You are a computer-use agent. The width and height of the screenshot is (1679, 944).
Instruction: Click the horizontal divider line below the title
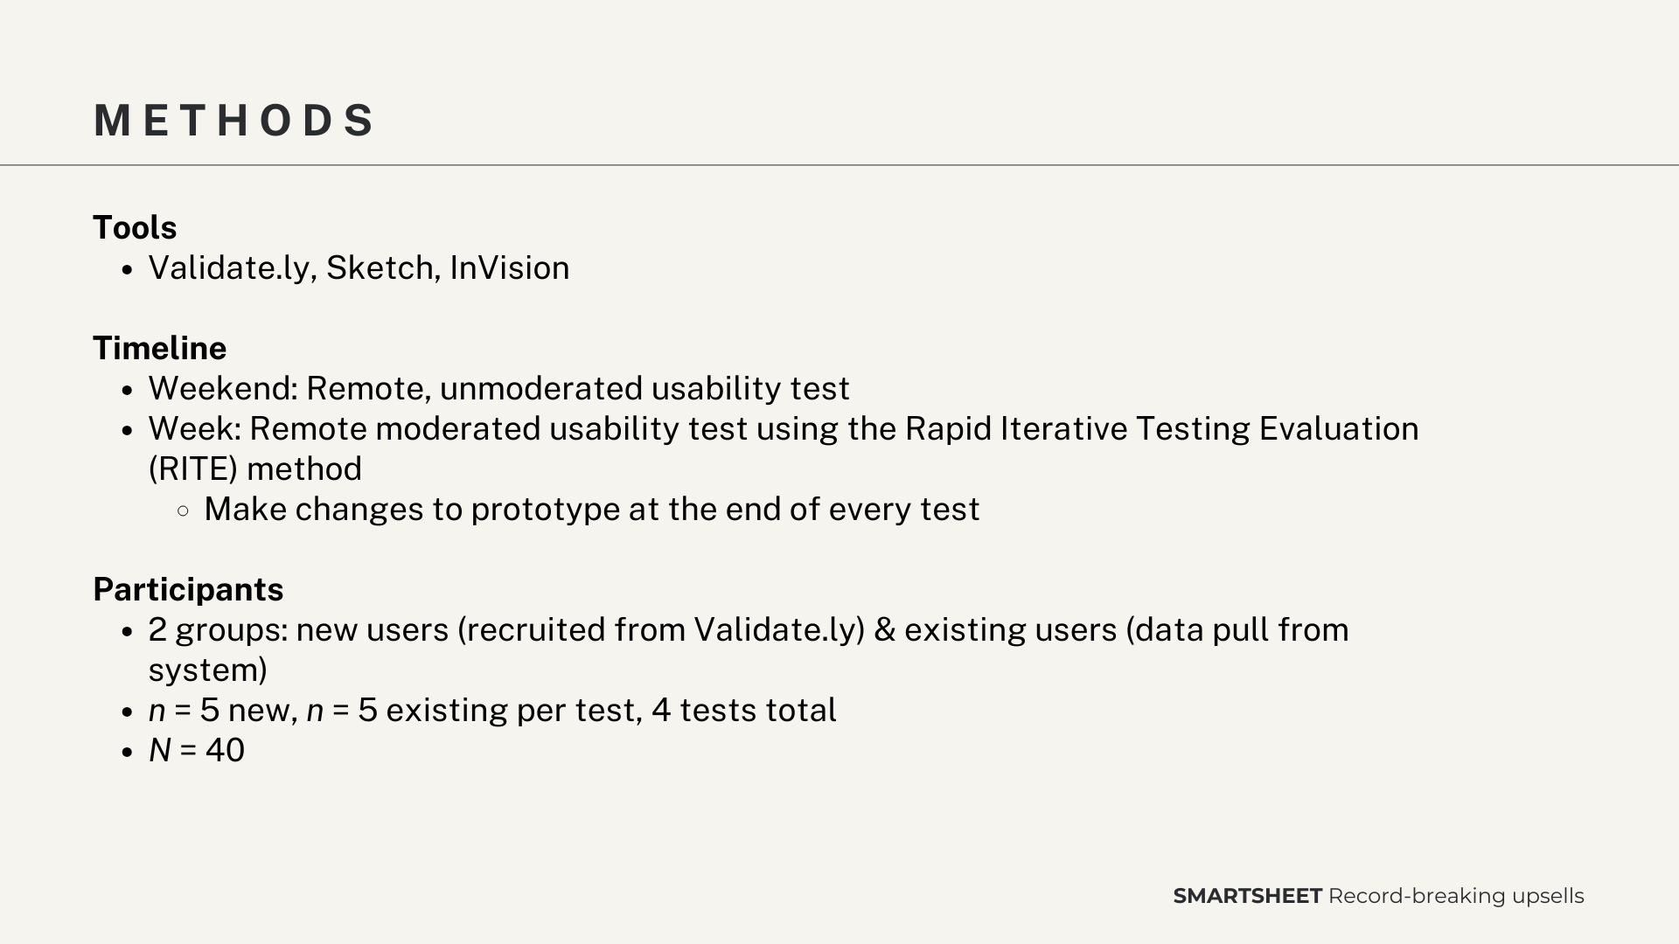click(839, 165)
